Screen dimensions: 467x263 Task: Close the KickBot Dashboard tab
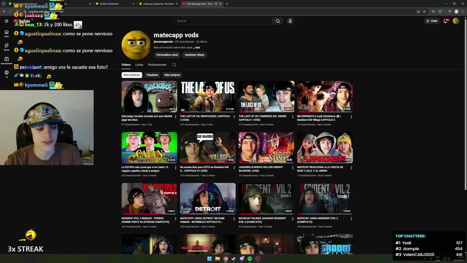point(133,4)
